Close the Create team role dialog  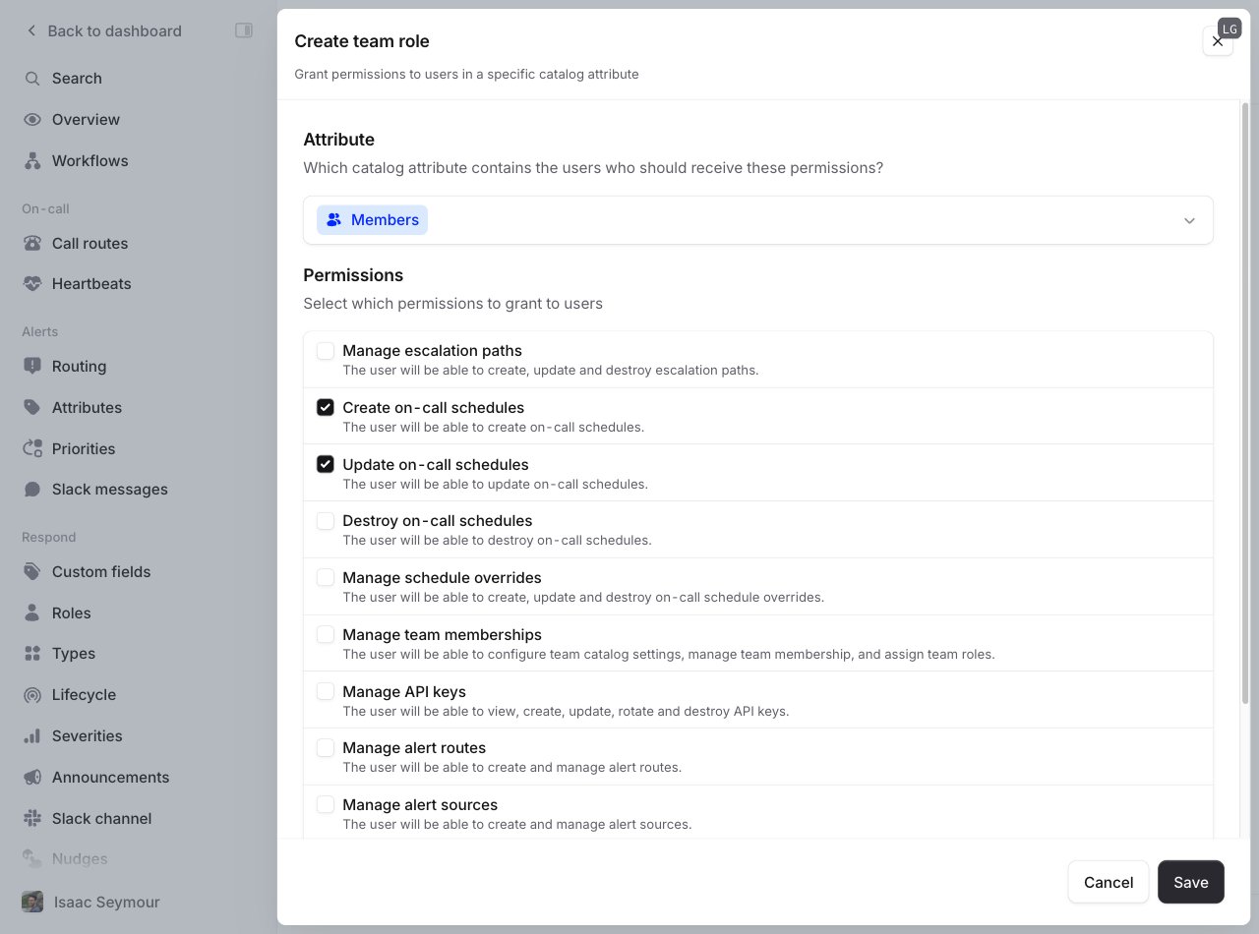[1218, 41]
